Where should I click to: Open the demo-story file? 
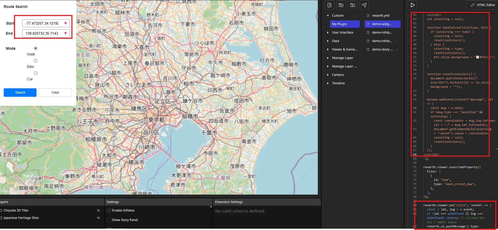coord(382,49)
